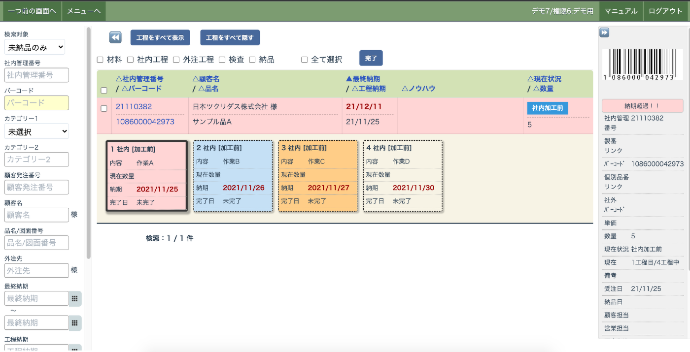This screenshot has height=352, width=690.
Task: Collapse the detail panel with the double-right arrow icon
Action: point(604,32)
